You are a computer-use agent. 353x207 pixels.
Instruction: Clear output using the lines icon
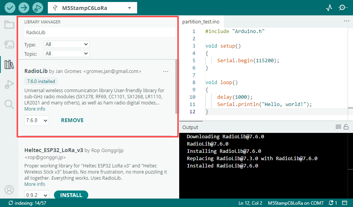338,127
